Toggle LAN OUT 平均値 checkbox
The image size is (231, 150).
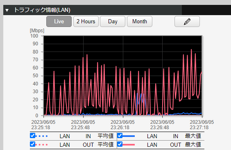point(32,144)
